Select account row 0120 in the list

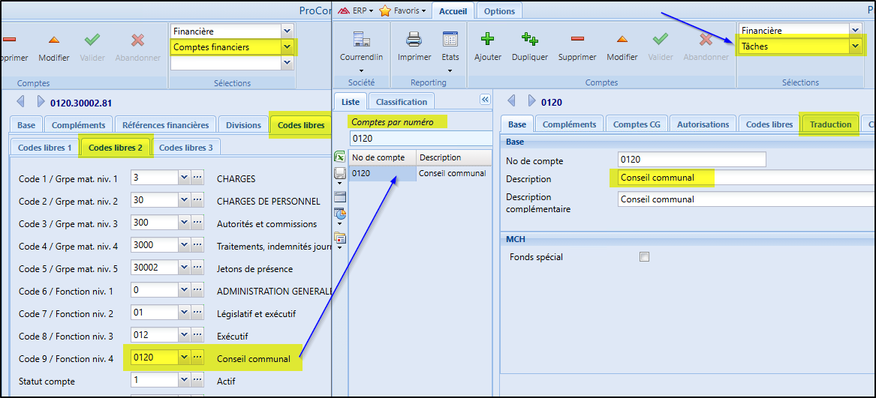pyautogui.click(x=383, y=173)
